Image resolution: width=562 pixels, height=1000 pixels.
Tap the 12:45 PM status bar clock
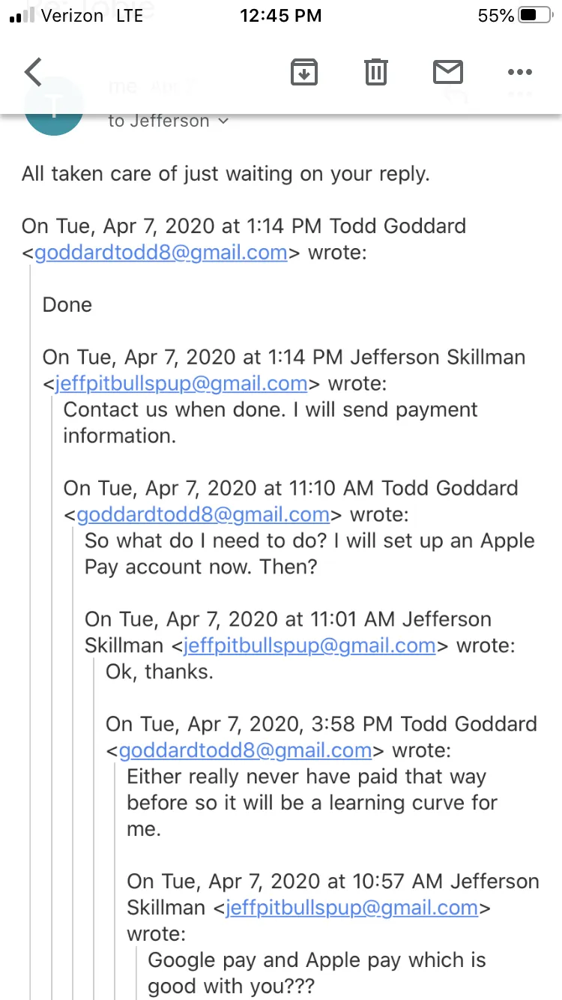coord(281,16)
